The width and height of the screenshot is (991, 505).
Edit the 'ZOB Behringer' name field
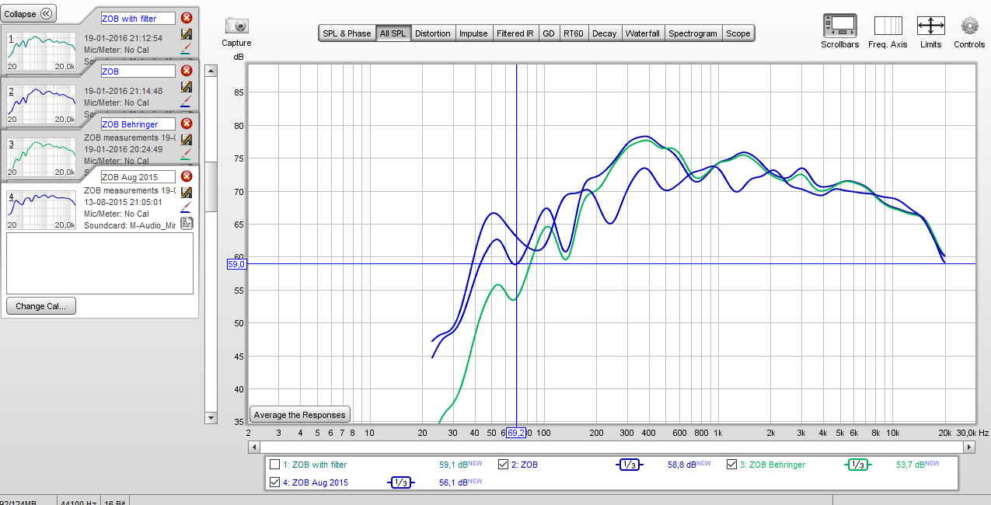[x=138, y=124]
